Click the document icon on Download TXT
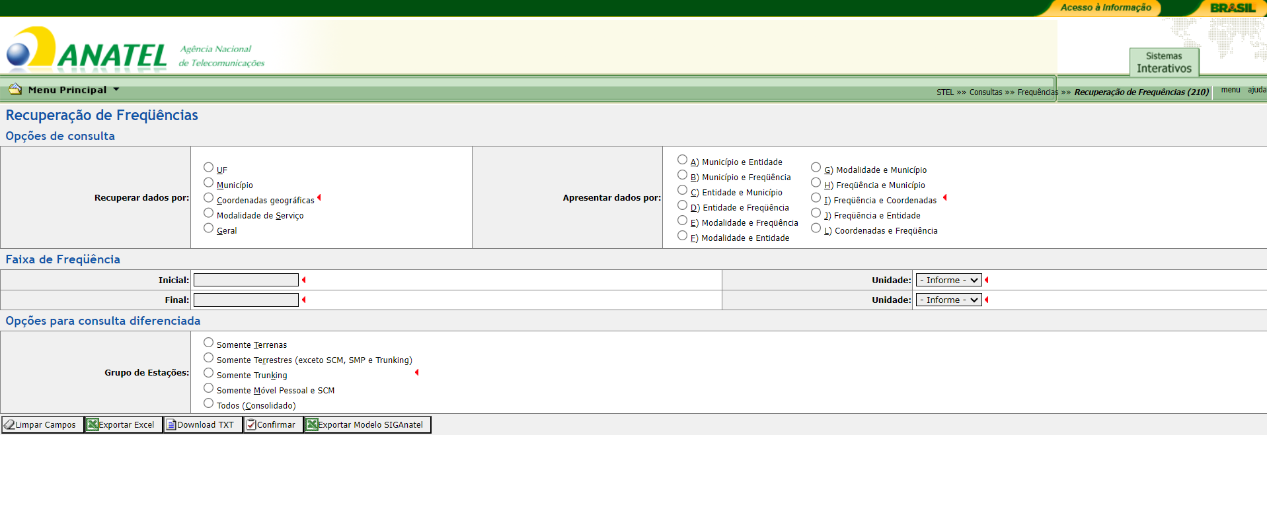This screenshot has height=530, width=1267. click(171, 424)
